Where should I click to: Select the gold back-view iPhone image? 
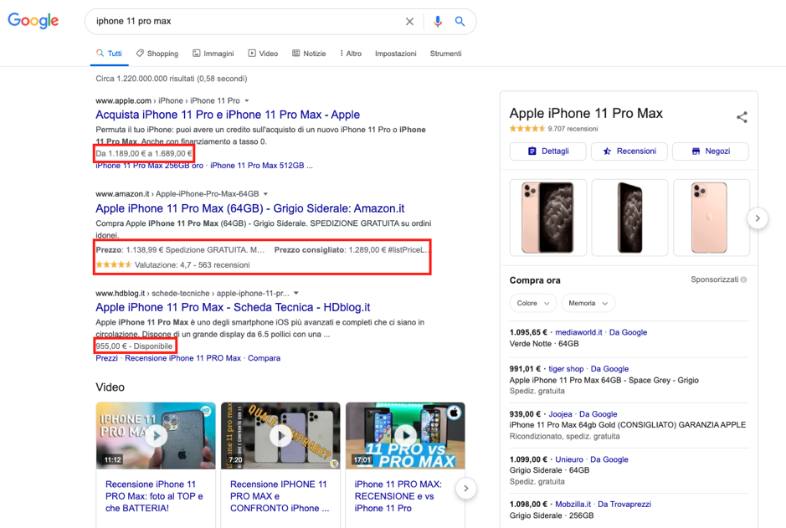[x=711, y=218]
